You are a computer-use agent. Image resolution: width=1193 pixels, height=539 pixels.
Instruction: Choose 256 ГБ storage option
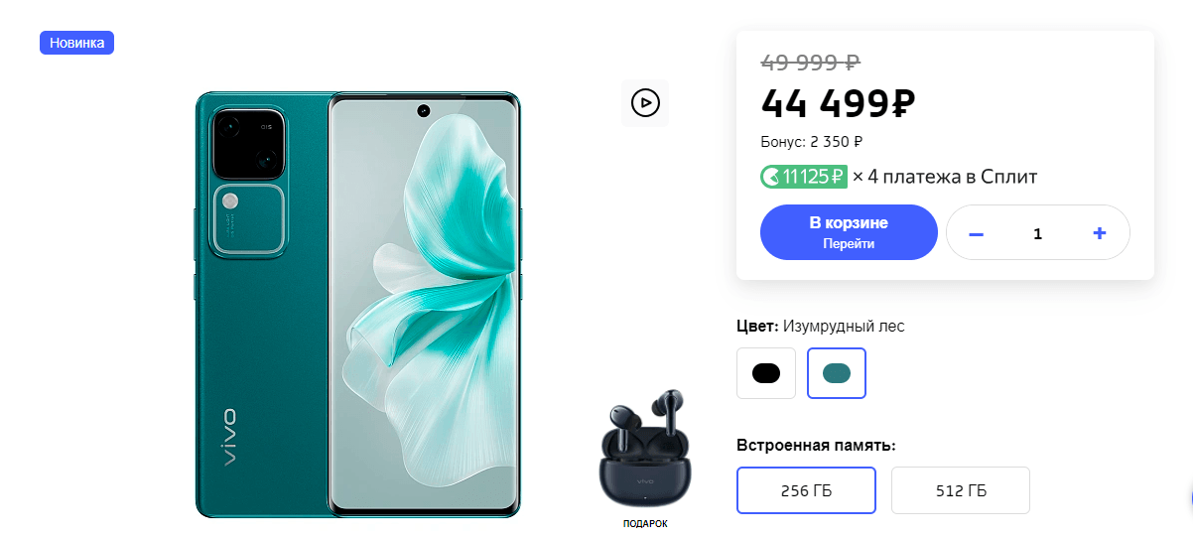click(x=806, y=490)
